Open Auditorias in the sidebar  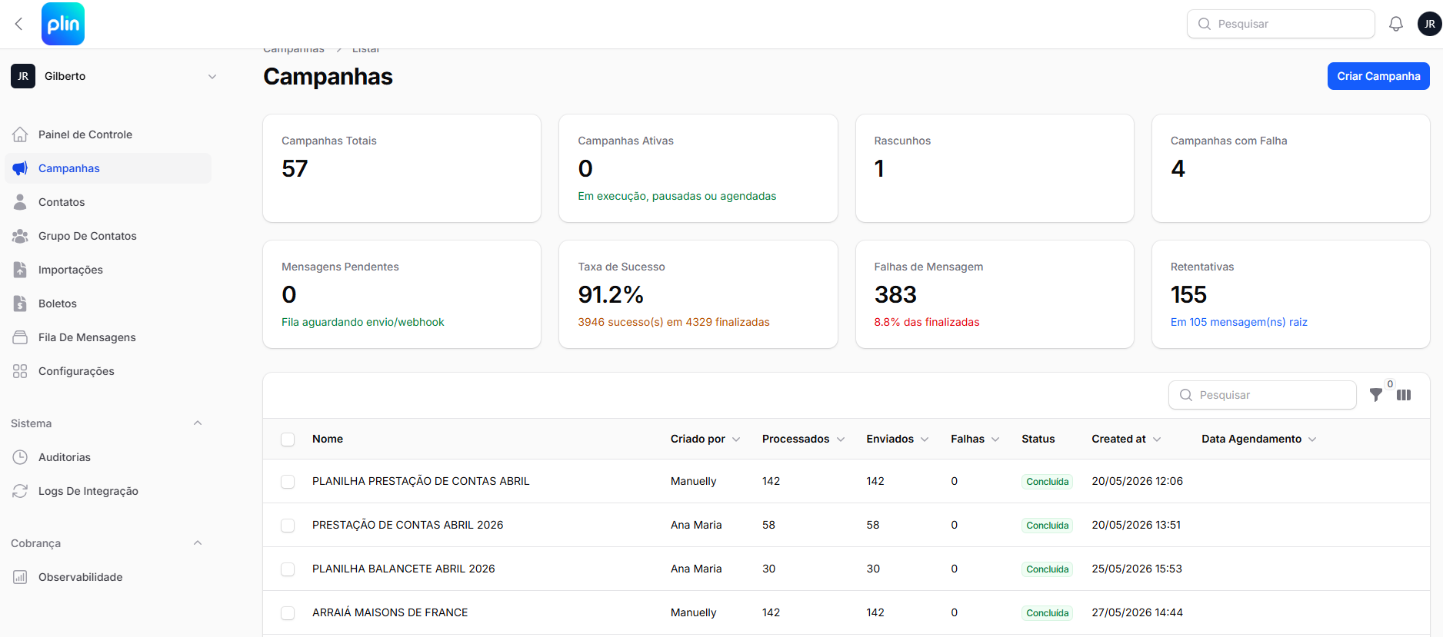[x=108, y=457]
